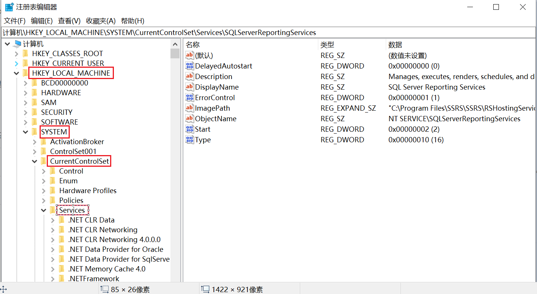537x294 pixels.
Task: Click the DisplayName string value icon
Action: point(189,87)
